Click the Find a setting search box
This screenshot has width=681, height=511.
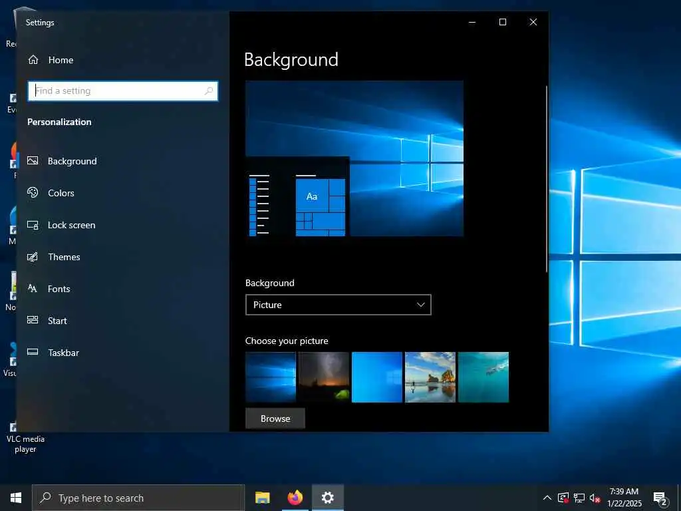click(x=123, y=90)
